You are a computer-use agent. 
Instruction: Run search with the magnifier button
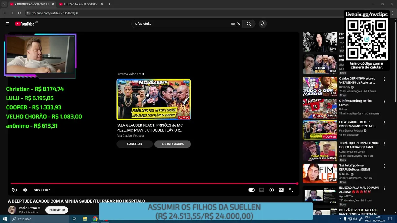[x=249, y=24]
